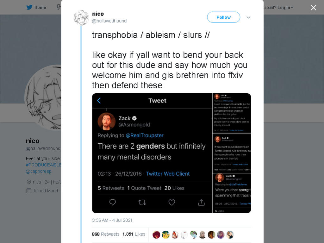Select the Pikachu avatar among likers
Screen dimensions: 324x243
coord(165,234)
